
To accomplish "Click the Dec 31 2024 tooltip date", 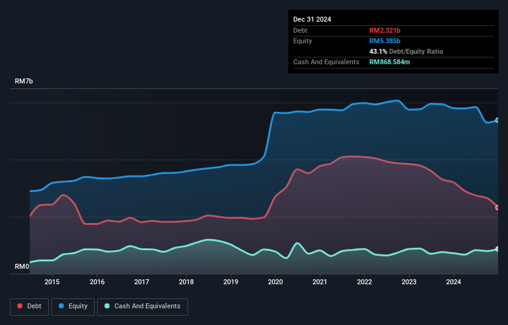I will pyautogui.click(x=312, y=19).
